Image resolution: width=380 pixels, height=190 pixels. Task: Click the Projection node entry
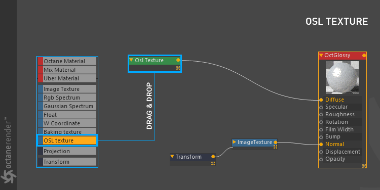(67, 151)
